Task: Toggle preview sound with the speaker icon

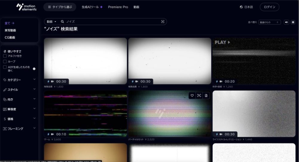Action: point(286,22)
